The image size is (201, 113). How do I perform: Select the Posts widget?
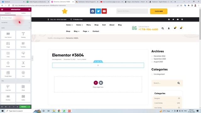(x=23, y=88)
